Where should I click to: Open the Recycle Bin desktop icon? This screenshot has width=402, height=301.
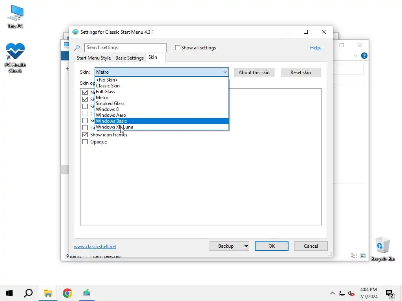pos(382,249)
